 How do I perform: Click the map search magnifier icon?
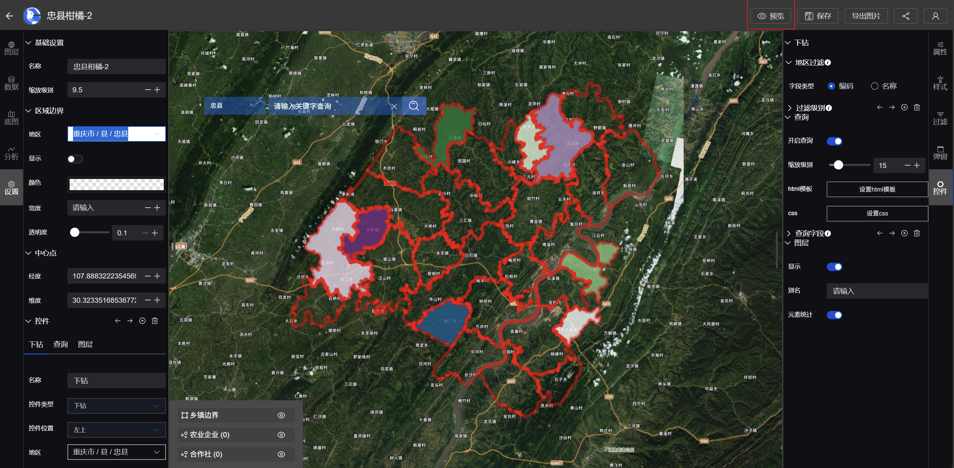tap(414, 106)
